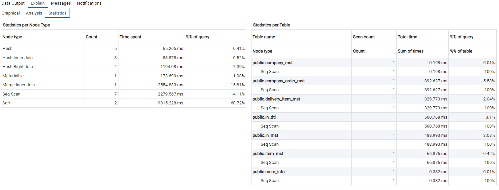This screenshot has width=499, height=190.
Task: Select the public.in_mst table row
Action: [374, 135]
